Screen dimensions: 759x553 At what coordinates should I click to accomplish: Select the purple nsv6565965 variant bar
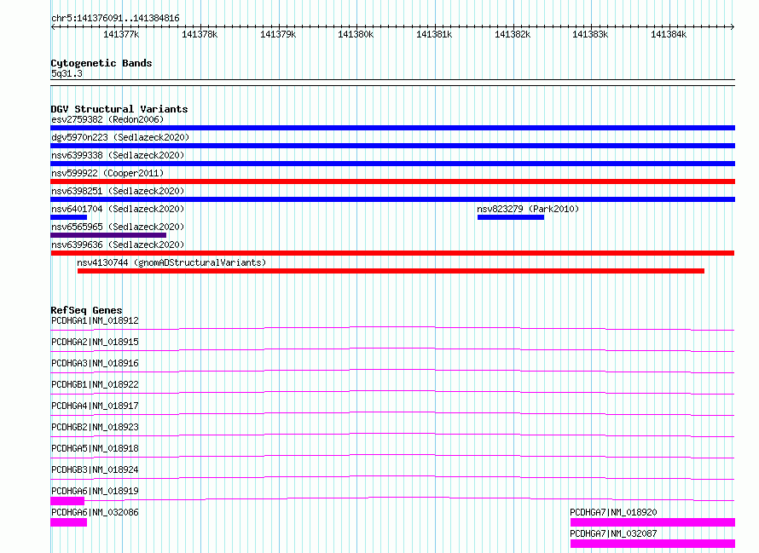pos(108,235)
